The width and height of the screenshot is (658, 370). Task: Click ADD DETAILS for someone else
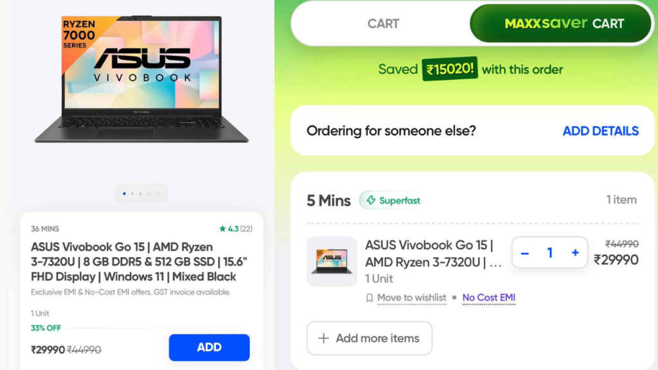pyautogui.click(x=601, y=131)
